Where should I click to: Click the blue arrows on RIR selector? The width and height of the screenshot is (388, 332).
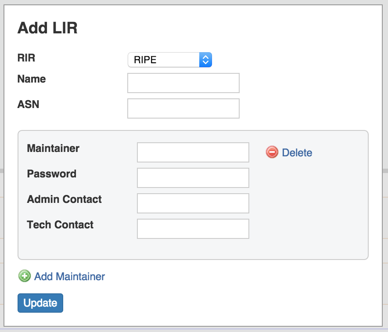(205, 60)
